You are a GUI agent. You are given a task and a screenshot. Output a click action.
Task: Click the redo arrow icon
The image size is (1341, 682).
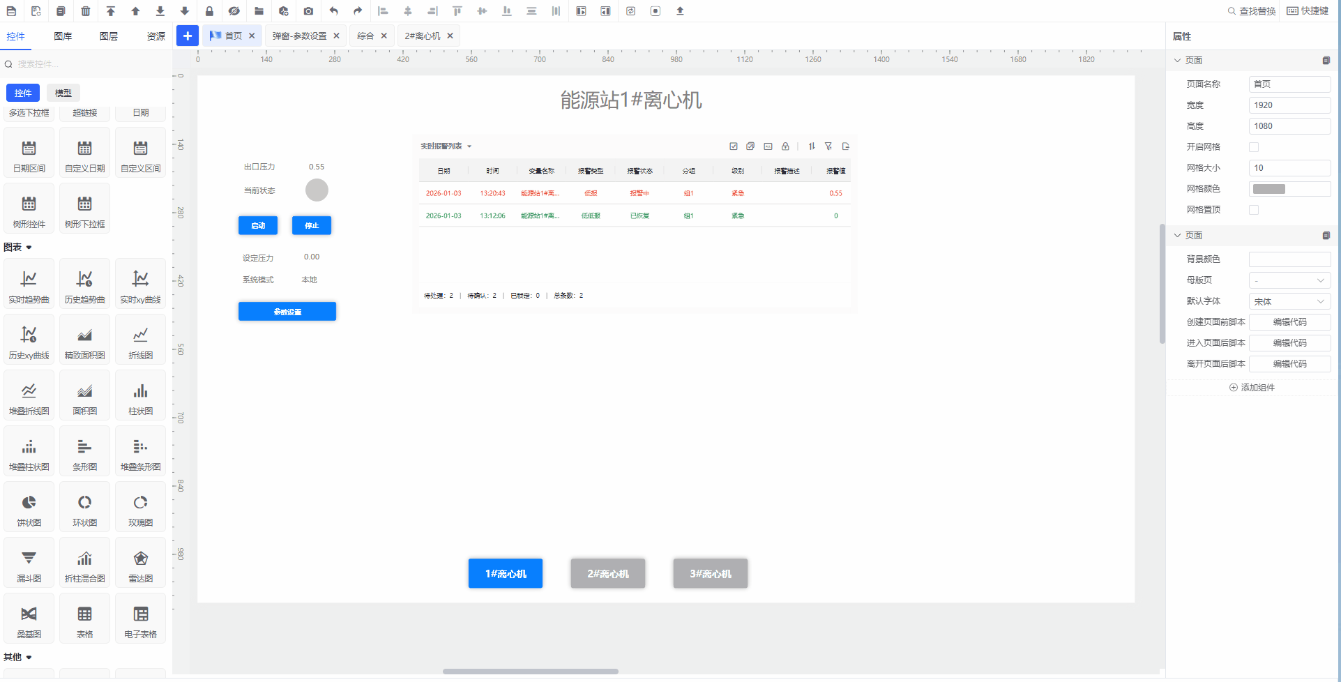[x=358, y=11]
